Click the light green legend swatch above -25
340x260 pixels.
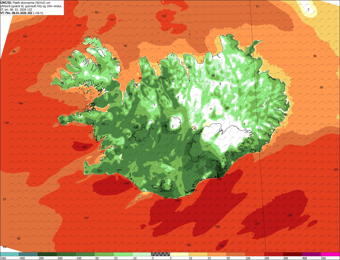(123, 254)
